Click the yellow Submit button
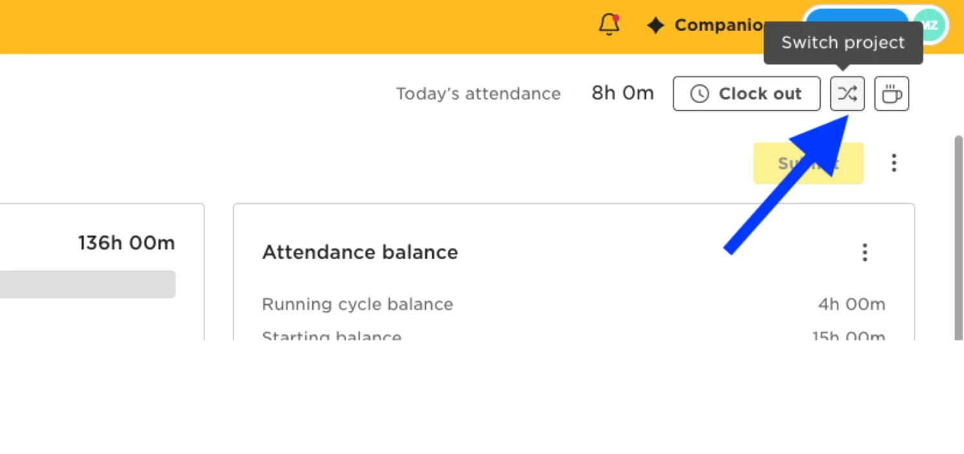This screenshot has width=964, height=454. [x=808, y=163]
